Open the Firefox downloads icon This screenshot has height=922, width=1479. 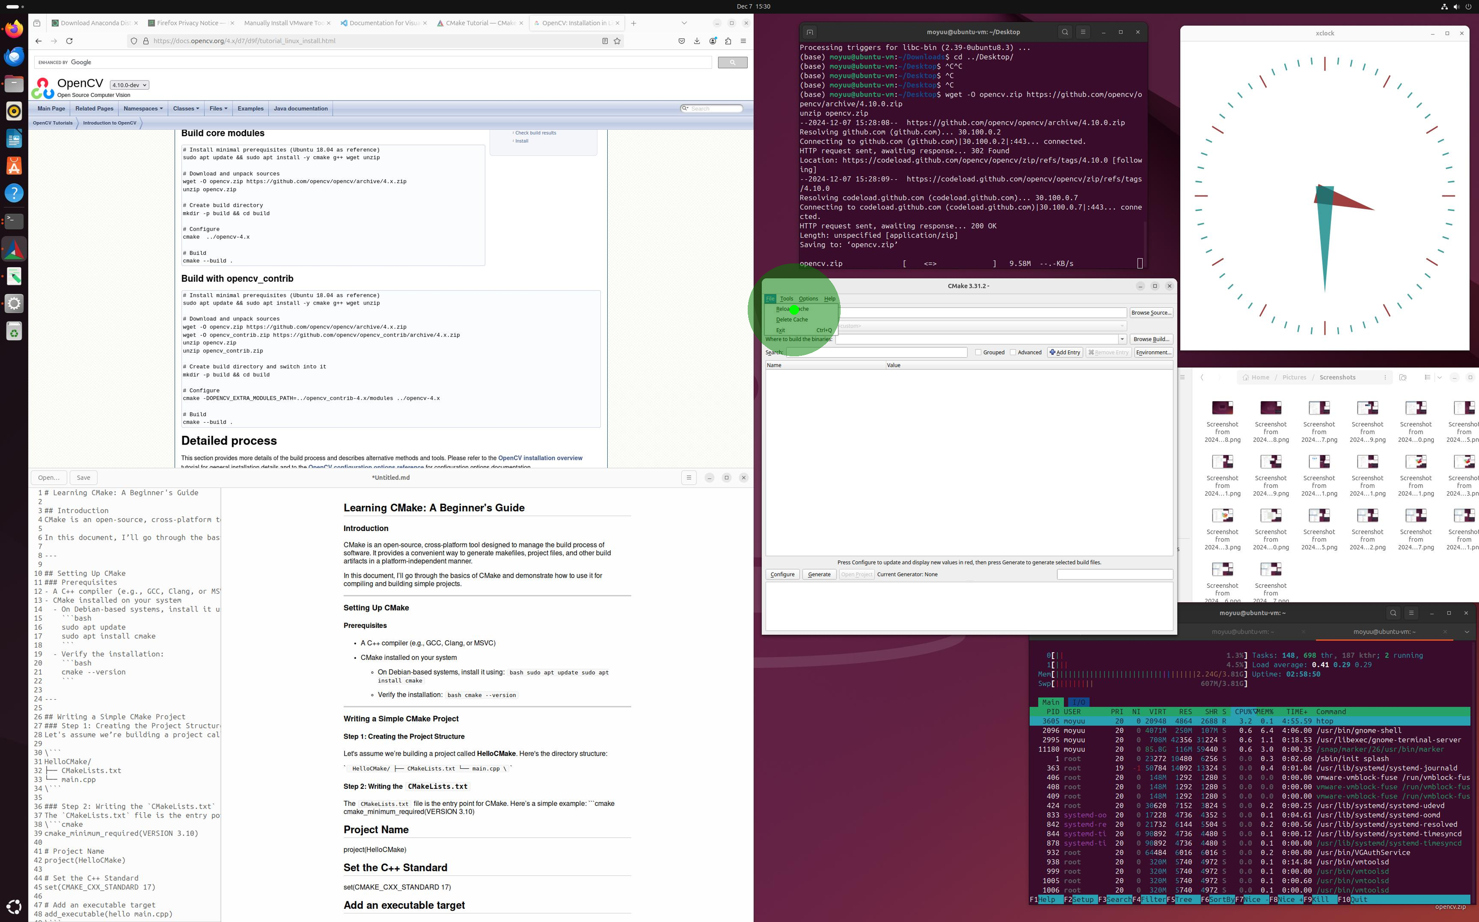click(x=697, y=41)
